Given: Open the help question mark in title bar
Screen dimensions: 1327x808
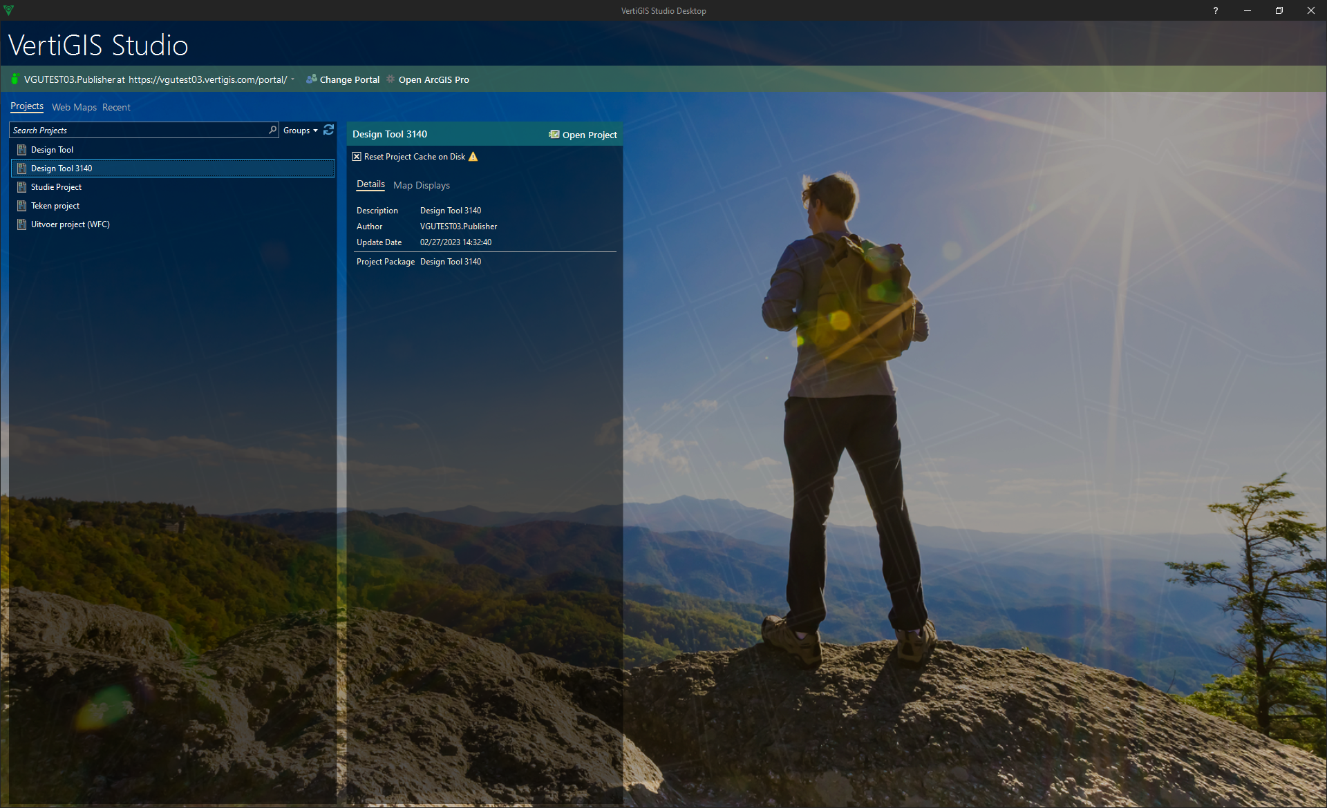Looking at the screenshot, I should (x=1215, y=10).
